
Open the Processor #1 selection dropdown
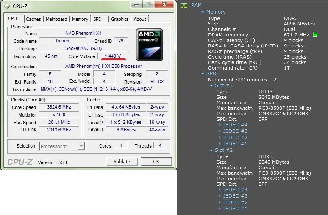[x=81, y=146]
